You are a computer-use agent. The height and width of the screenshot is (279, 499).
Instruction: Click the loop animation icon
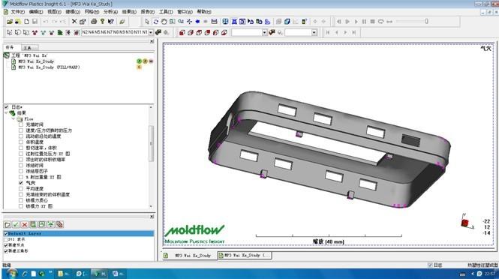(381, 22)
